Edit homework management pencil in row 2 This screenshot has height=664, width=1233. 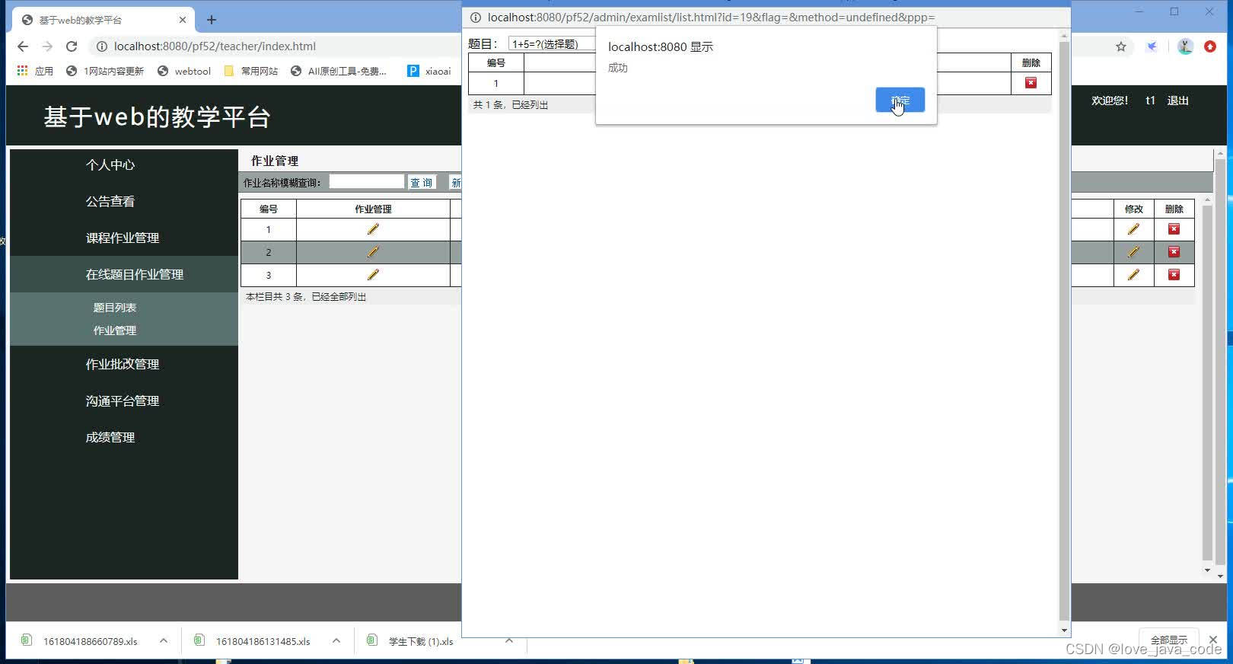(373, 252)
